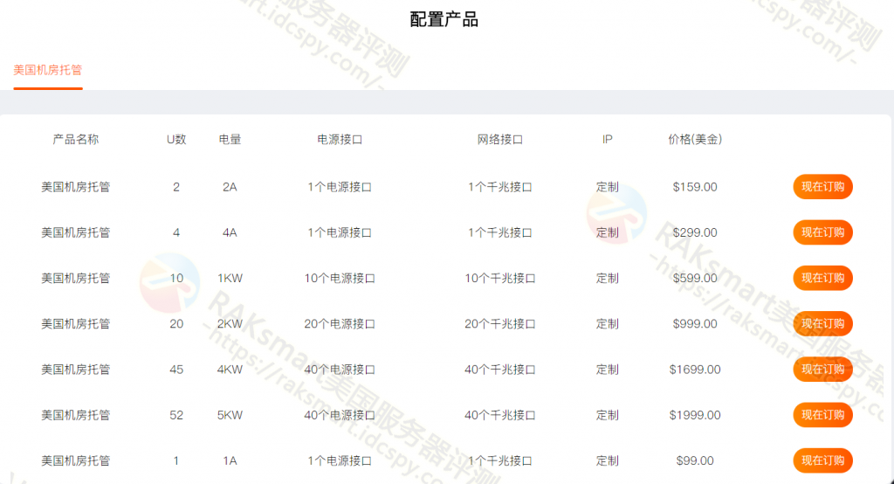
Task: Click the 4A power value
Action: click(x=230, y=232)
